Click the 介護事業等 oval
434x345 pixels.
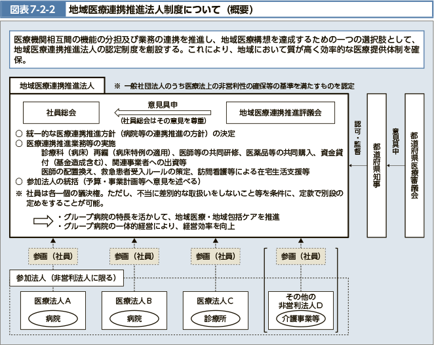tap(300, 319)
